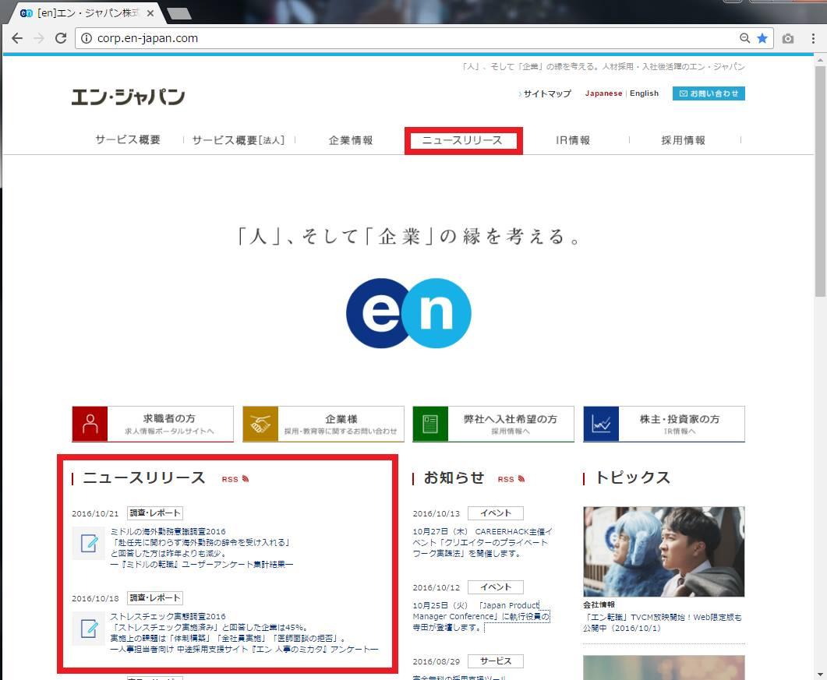The image size is (827, 680).
Task: Click the zoom magnifier icon in address bar
Action: click(x=745, y=38)
